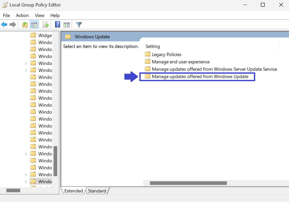Open the Action menu
The image size is (289, 202).
[22, 15]
